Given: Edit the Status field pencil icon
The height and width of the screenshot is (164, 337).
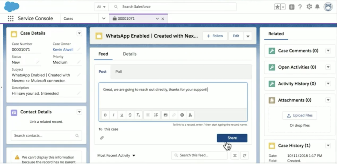Looking at the screenshot, I should pyautogui.click(x=38, y=62).
